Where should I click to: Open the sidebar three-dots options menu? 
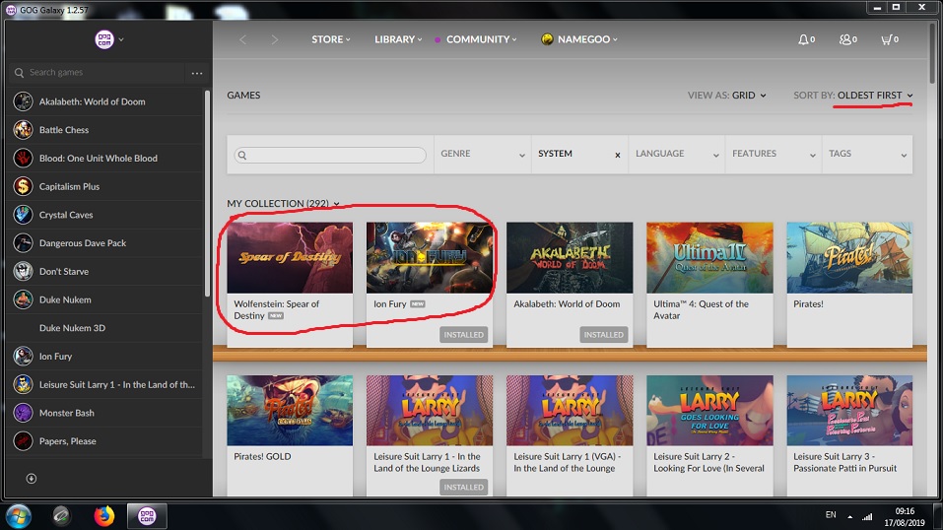[x=197, y=73]
